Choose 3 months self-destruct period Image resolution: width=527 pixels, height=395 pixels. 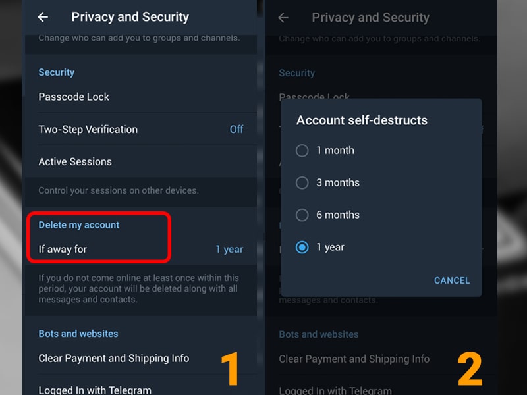327,183
